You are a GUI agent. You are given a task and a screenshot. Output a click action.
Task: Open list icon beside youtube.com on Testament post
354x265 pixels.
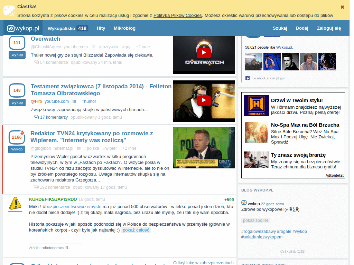[74, 101]
